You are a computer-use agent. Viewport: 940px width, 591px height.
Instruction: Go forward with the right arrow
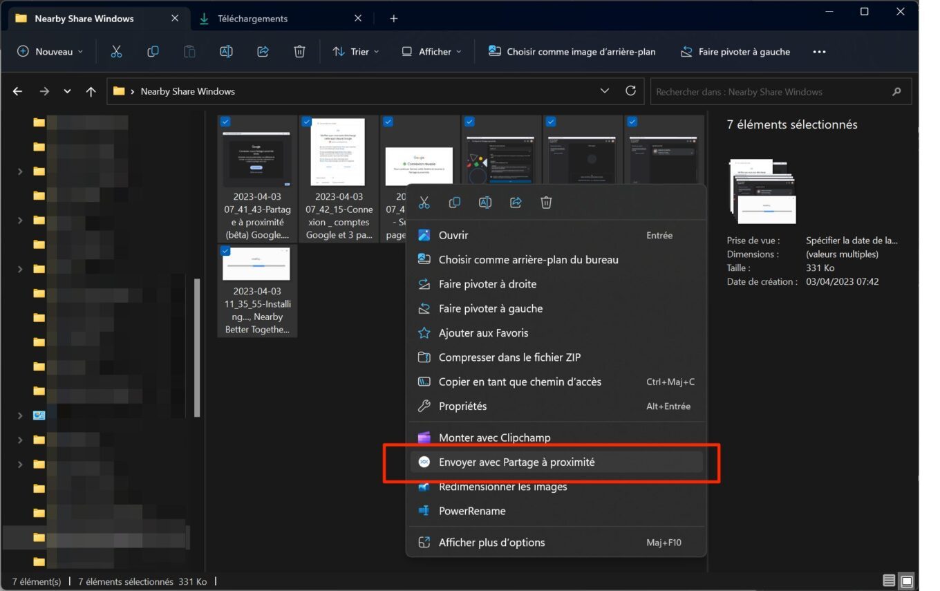click(44, 91)
